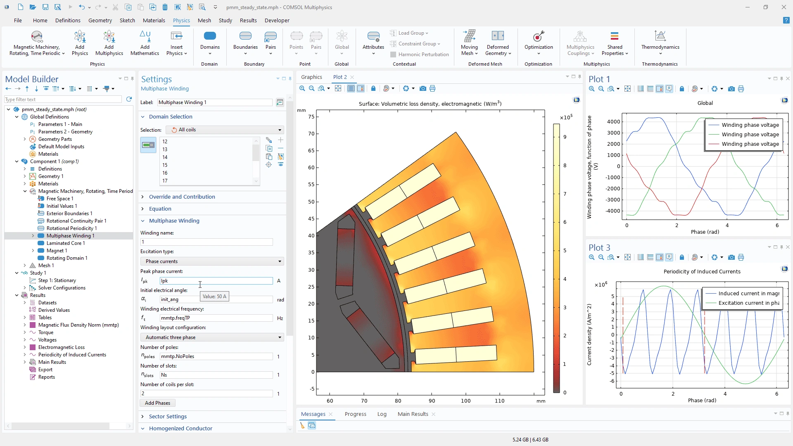The image size is (793, 446).
Task: Click refresh icon beside the model filter box
Action: pyautogui.click(x=129, y=99)
